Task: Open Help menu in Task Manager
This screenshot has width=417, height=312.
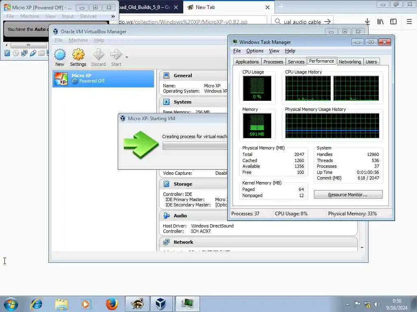Action: (290, 51)
